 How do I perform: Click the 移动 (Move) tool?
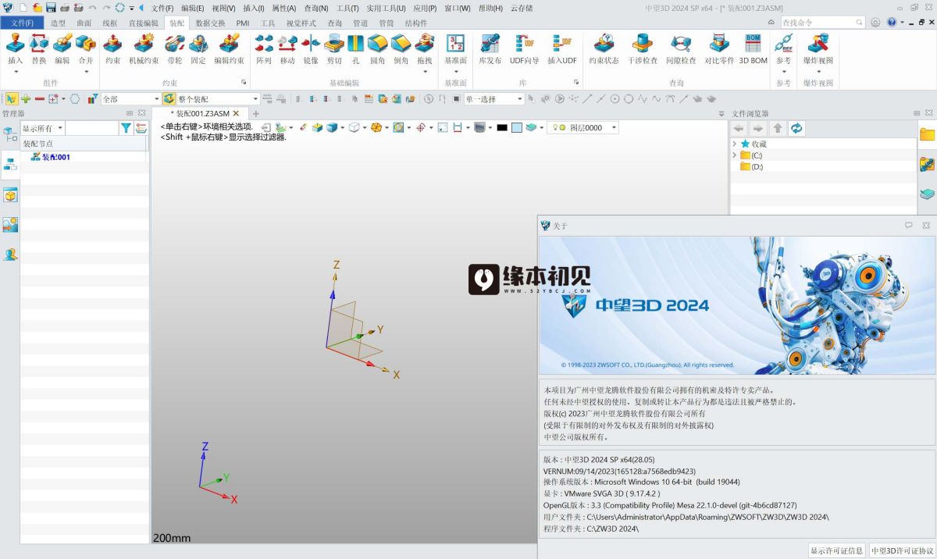pyautogui.click(x=287, y=43)
